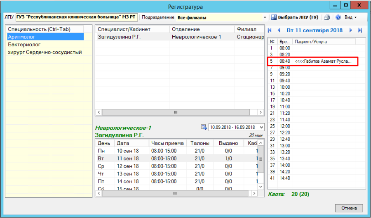The height and width of the screenshot is (218, 371).
Task: Select specialist Загидуллина Р.Г. row
Action: coord(180,37)
